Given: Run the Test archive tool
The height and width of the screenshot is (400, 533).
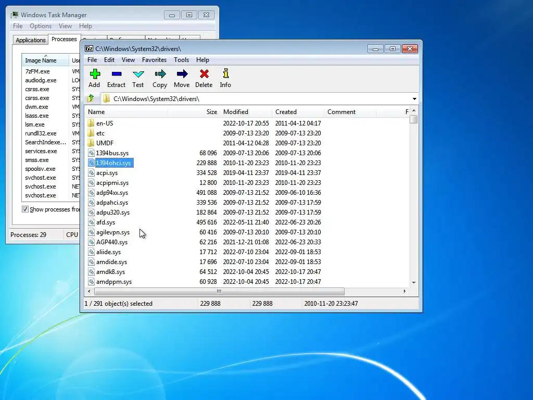Looking at the screenshot, I should pyautogui.click(x=138, y=74).
